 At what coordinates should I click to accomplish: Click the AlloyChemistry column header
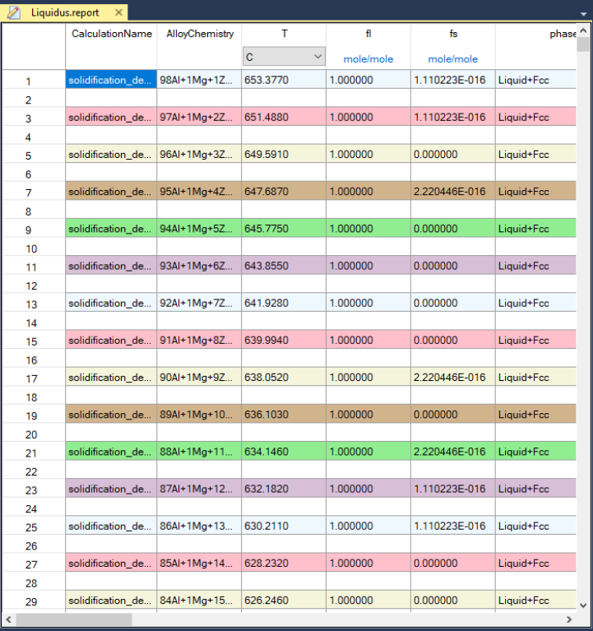click(x=200, y=34)
